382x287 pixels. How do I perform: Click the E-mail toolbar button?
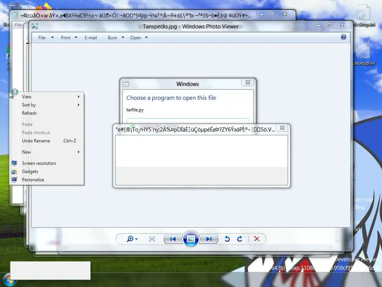[91, 38]
